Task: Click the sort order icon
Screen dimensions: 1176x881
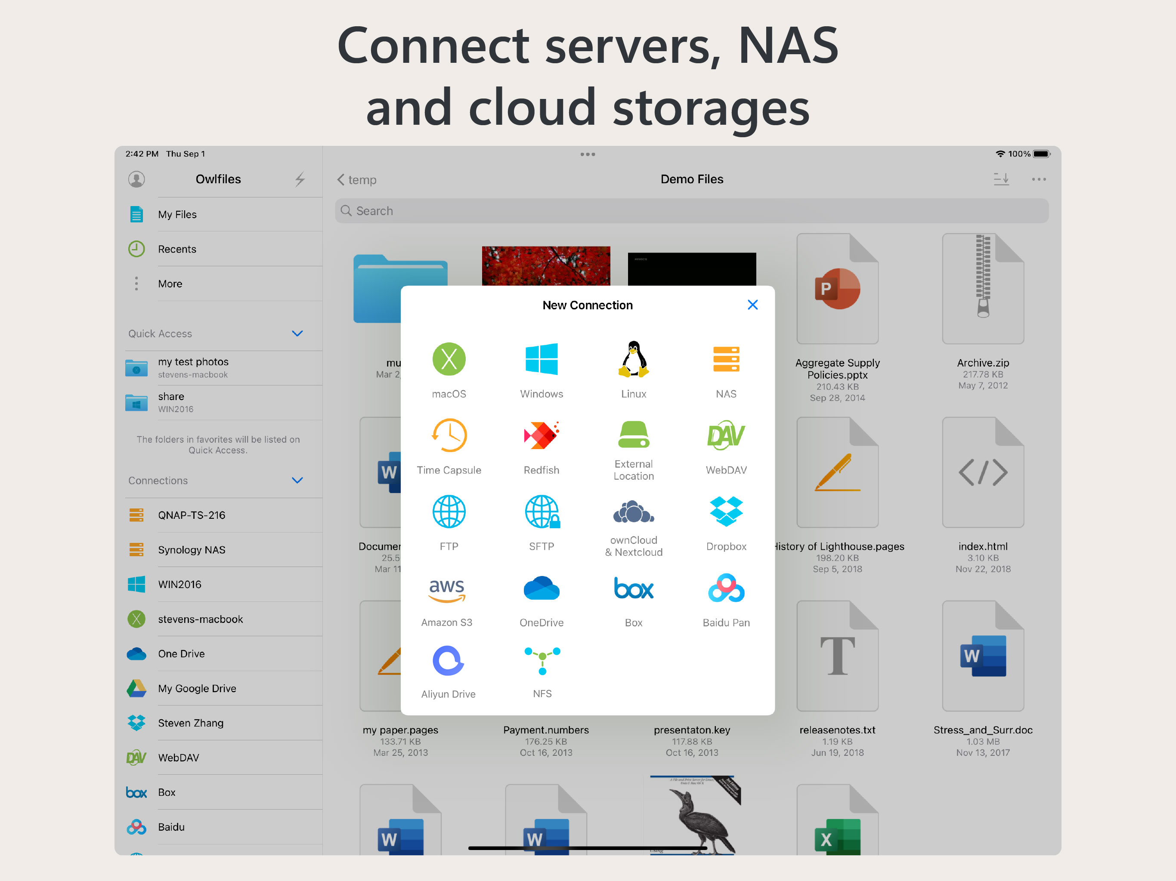Action: [1001, 179]
